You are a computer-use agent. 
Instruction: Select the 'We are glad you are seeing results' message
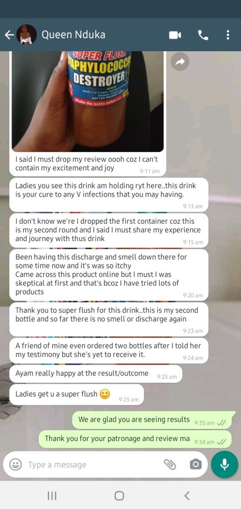154,420
